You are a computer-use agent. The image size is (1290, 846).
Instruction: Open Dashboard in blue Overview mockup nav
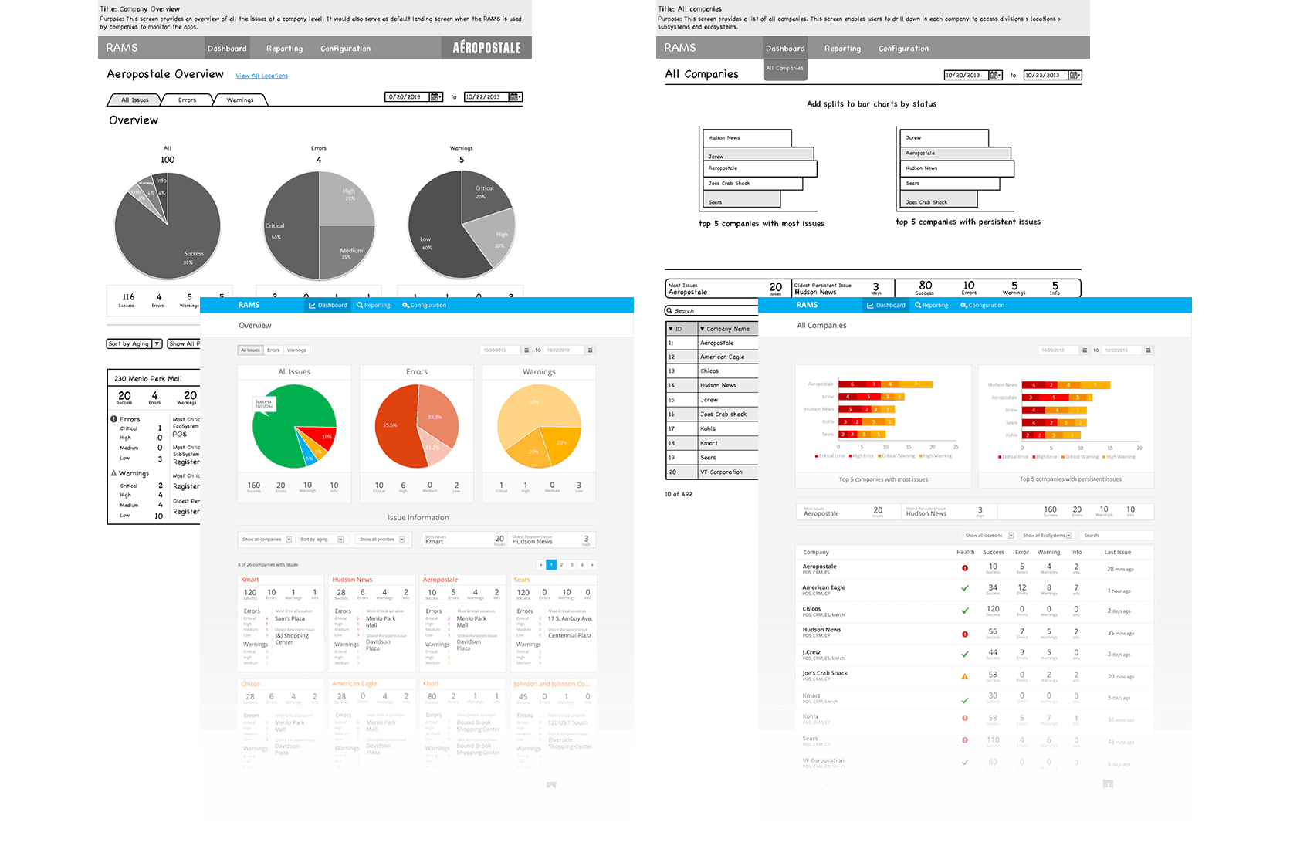(x=328, y=306)
